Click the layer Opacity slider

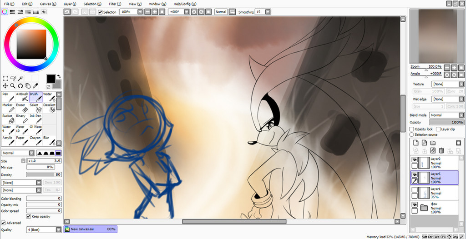446,122
